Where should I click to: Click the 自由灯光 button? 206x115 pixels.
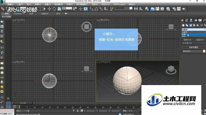click(200, 40)
